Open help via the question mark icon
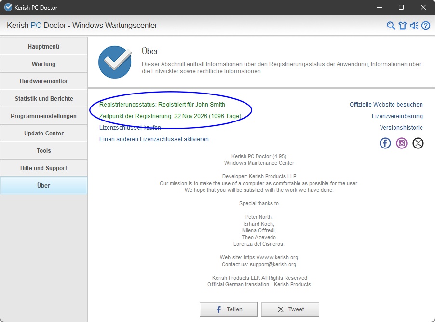The image size is (435, 322). (x=426, y=26)
